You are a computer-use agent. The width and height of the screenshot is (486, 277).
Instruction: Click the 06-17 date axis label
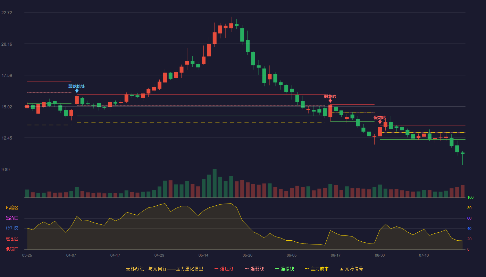(x=336, y=255)
